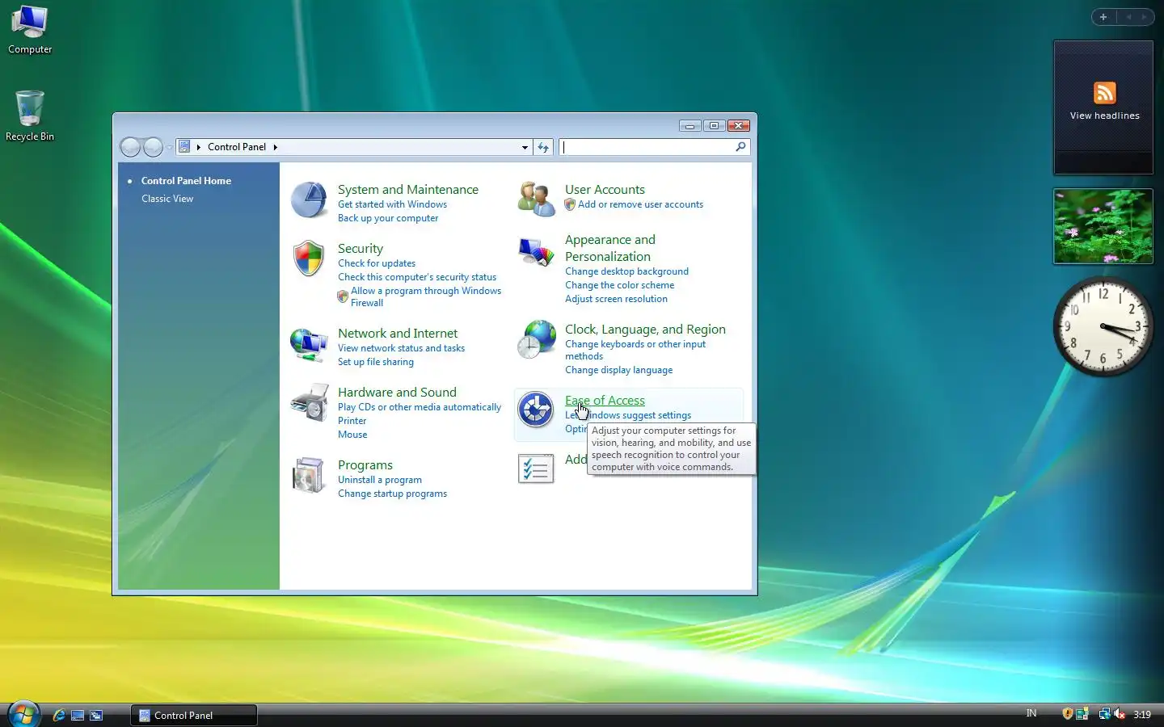Screen dimensions: 1164x727
Task: Refresh the Control Panel address bar
Action: pyautogui.click(x=543, y=147)
